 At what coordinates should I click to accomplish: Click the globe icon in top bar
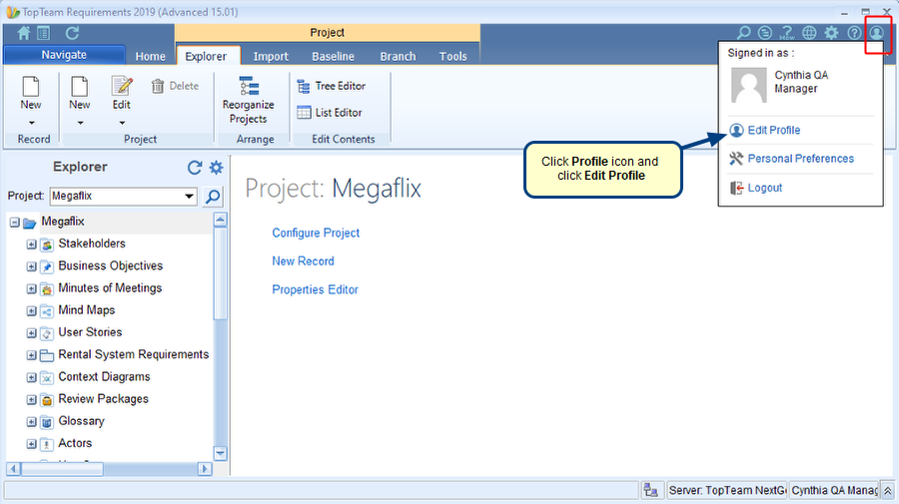[x=809, y=33]
